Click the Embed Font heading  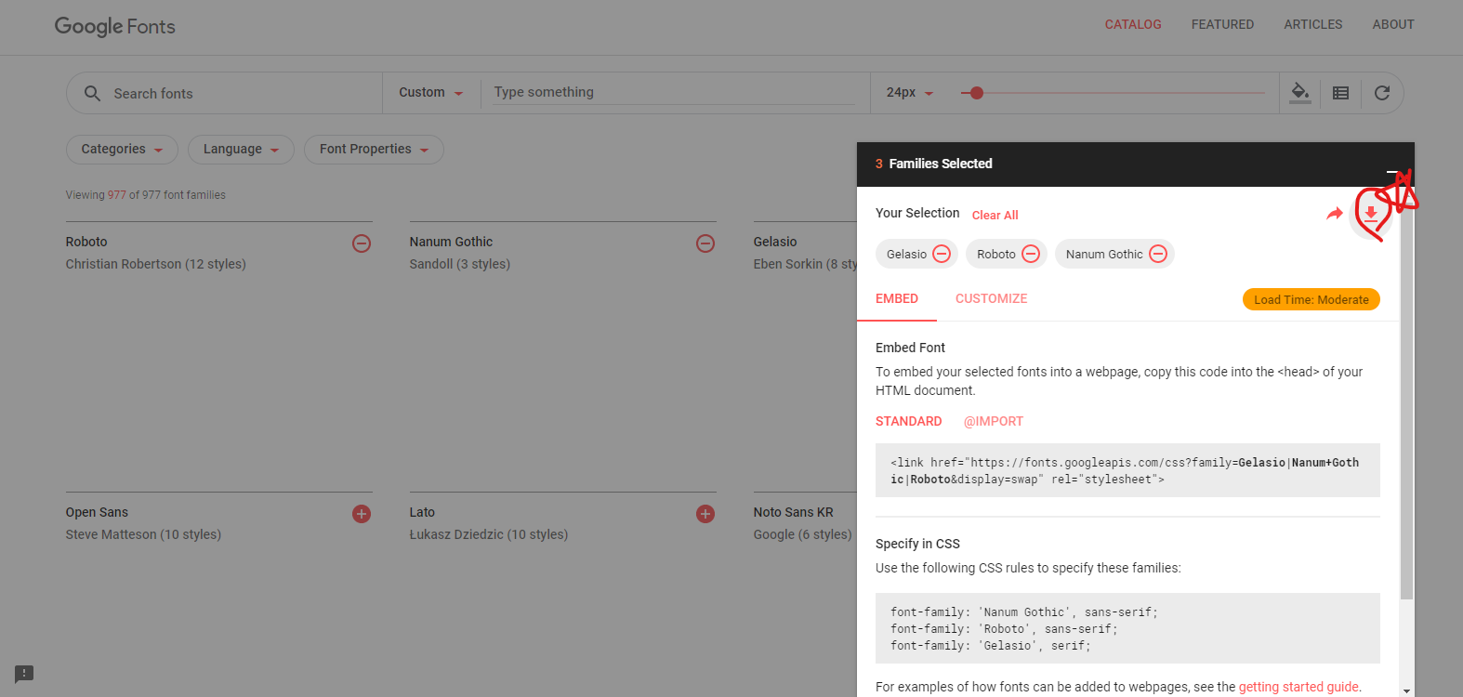[910, 348]
